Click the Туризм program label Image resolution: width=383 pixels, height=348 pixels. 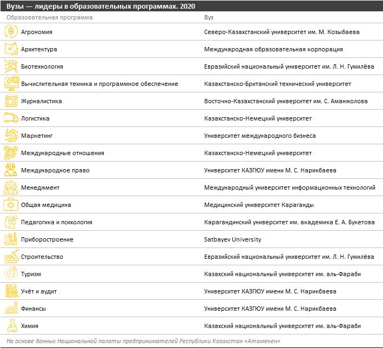(x=31, y=274)
